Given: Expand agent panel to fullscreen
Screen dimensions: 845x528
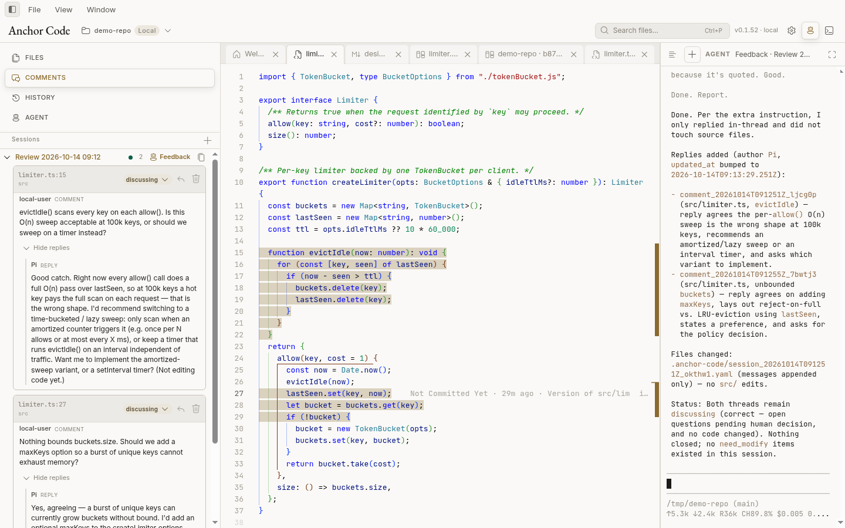Looking at the screenshot, I should (832, 55).
